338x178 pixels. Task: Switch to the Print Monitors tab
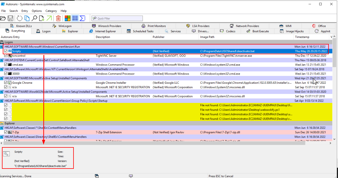[154, 26]
